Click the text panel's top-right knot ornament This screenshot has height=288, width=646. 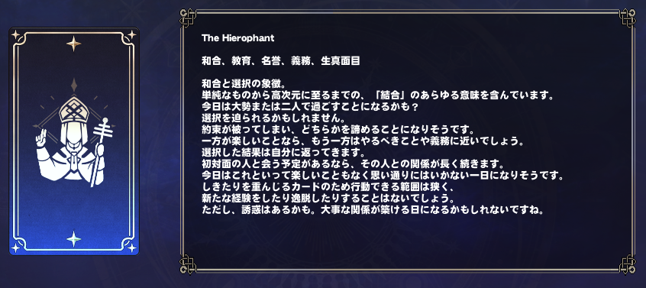coord(628,18)
